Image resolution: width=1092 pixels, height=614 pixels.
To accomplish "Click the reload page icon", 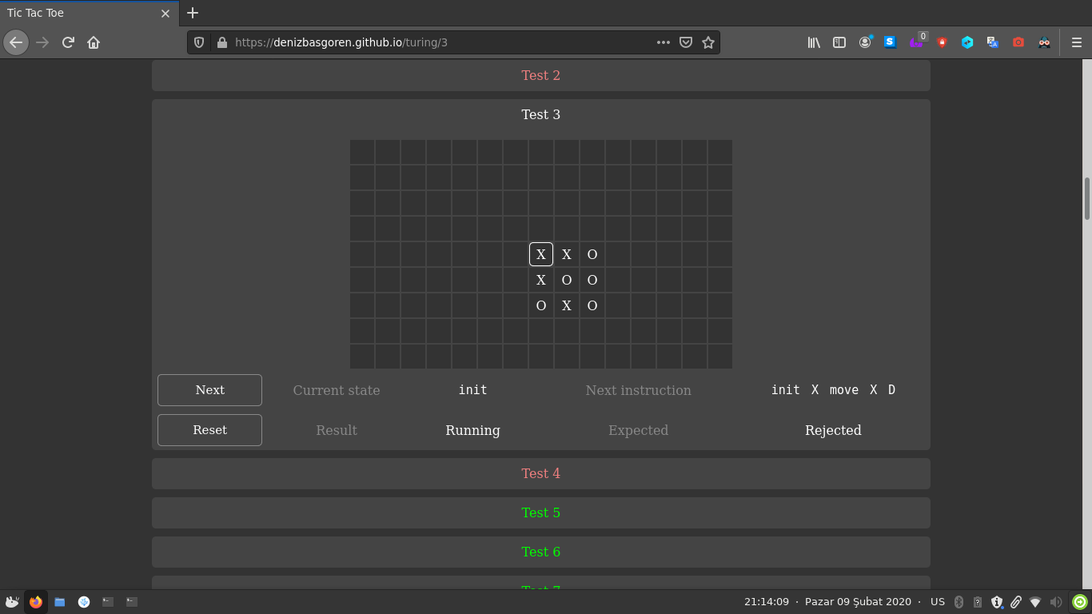I will (67, 42).
